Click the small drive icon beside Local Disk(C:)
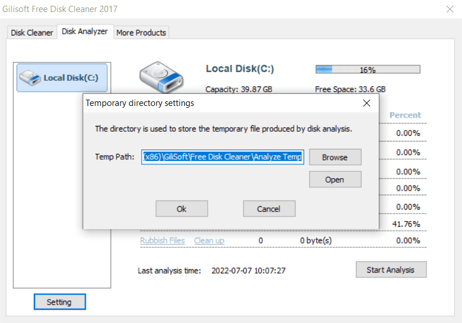 pos(30,77)
